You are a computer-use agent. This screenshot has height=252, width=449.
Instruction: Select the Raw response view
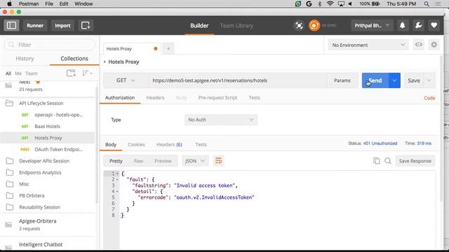138,161
